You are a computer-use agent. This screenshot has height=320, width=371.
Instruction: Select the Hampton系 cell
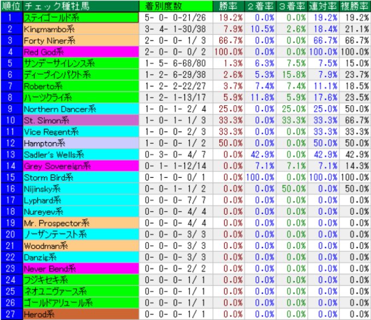[x=81, y=143]
